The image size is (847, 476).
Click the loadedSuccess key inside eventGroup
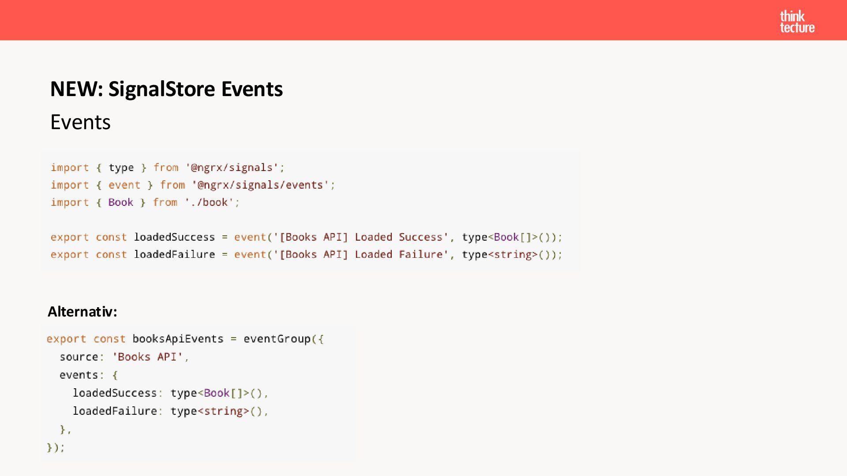click(x=115, y=393)
